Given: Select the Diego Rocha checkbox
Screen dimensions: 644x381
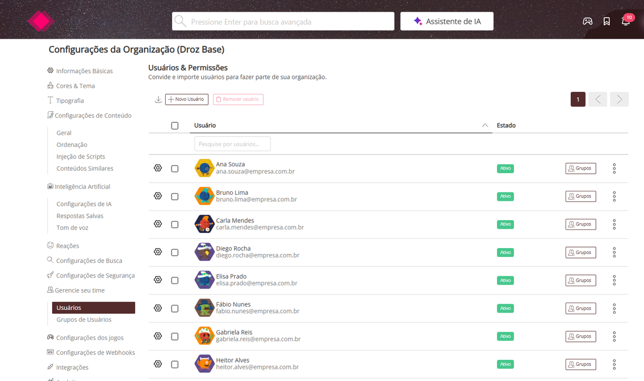Looking at the screenshot, I should point(174,252).
